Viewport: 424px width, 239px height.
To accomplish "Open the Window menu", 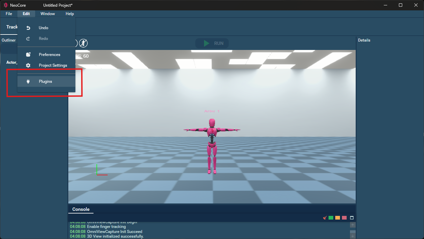I will [x=48, y=14].
